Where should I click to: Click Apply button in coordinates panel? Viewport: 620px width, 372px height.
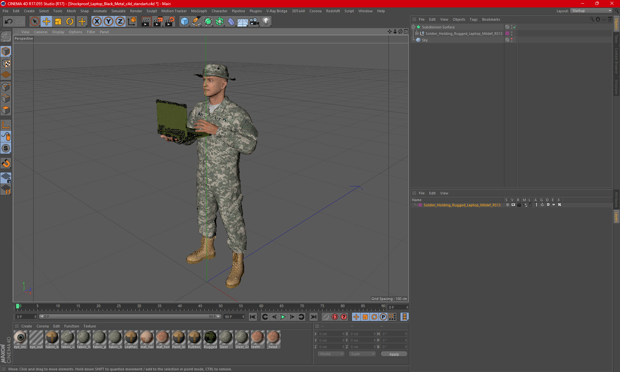pos(394,354)
